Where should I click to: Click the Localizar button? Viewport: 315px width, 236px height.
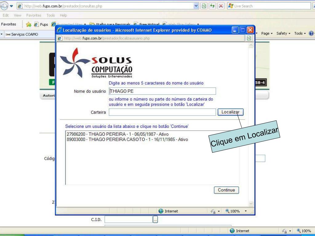(x=230, y=112)
